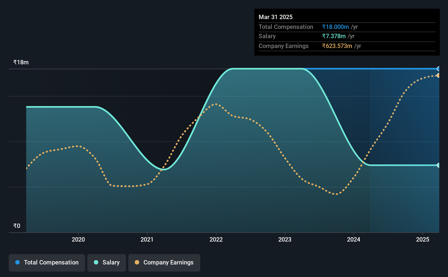Toggle the Total Compensation legend button
The height and width of the screenshot is (277, 448).
[47, 263]
